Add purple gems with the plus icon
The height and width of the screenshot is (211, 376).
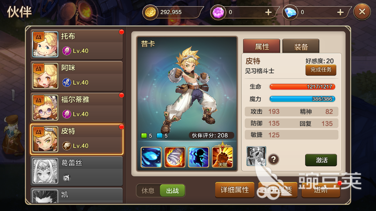tap(268, 12)
